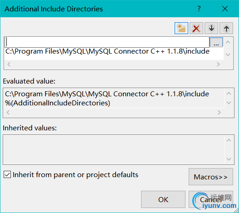The image size is (239, 213).
Task: Confirm with the OK button
Action: pyautogui.click(x=163, y=199)
